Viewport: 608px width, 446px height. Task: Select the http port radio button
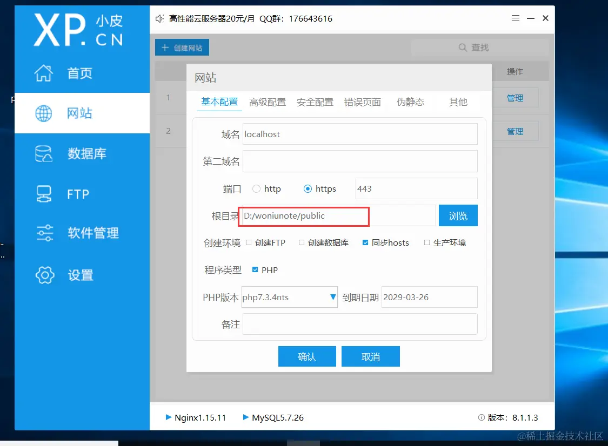[256, 188]
